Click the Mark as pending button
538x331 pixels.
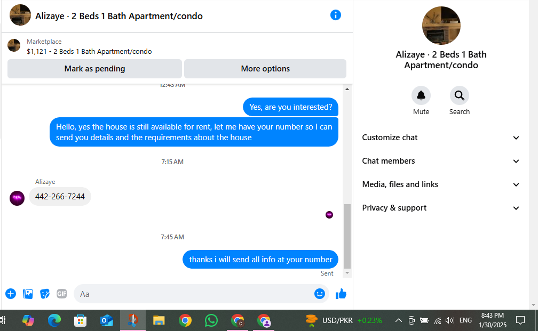[94, 69]
